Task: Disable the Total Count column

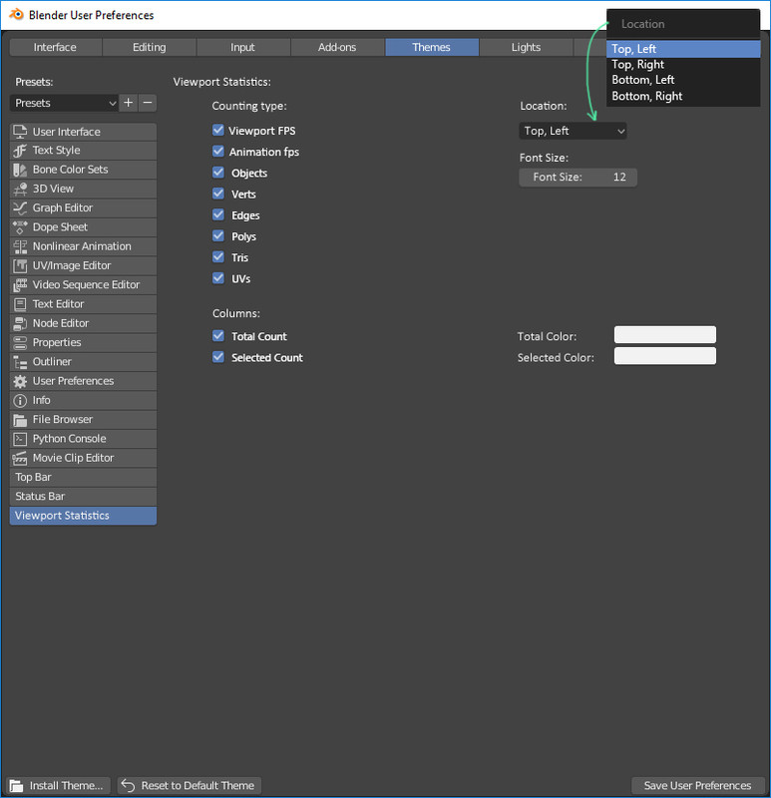Action: [x=218, y=336]
